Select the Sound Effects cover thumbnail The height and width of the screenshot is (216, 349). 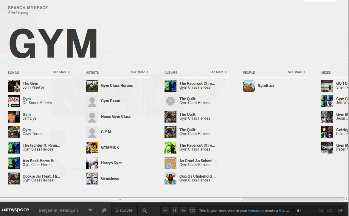[14, 101]
